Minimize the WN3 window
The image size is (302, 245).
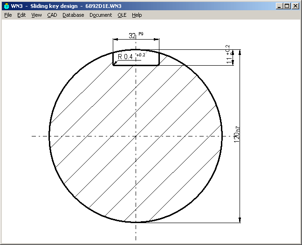click(x=279, y=6)
